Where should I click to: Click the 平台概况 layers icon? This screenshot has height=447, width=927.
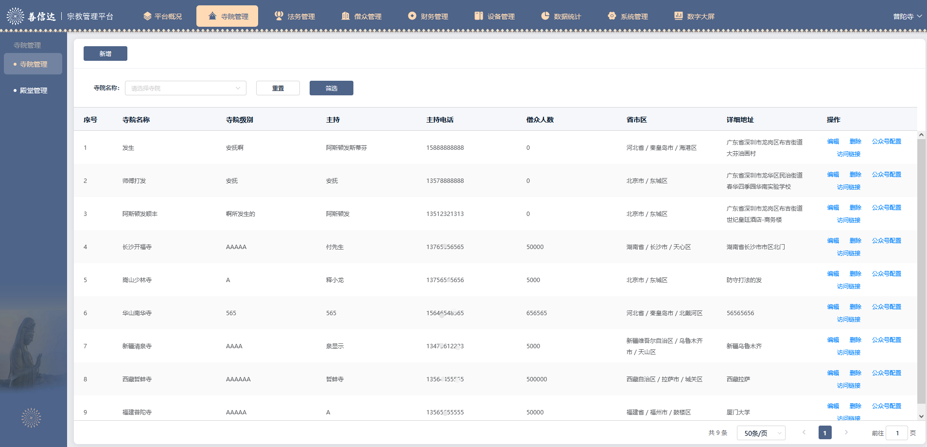point(147,16)
